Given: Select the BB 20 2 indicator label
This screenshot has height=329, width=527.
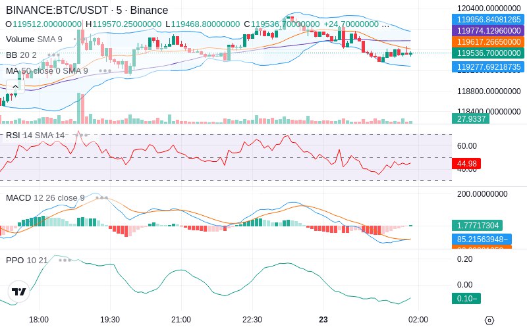Looking at the screenshot, I should pos(21,55).
